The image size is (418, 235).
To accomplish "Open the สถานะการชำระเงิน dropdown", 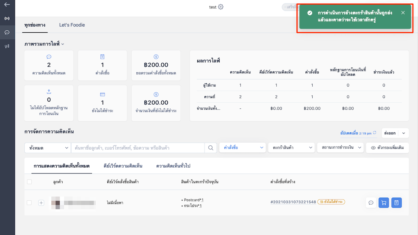I will [x=340, y=148].
